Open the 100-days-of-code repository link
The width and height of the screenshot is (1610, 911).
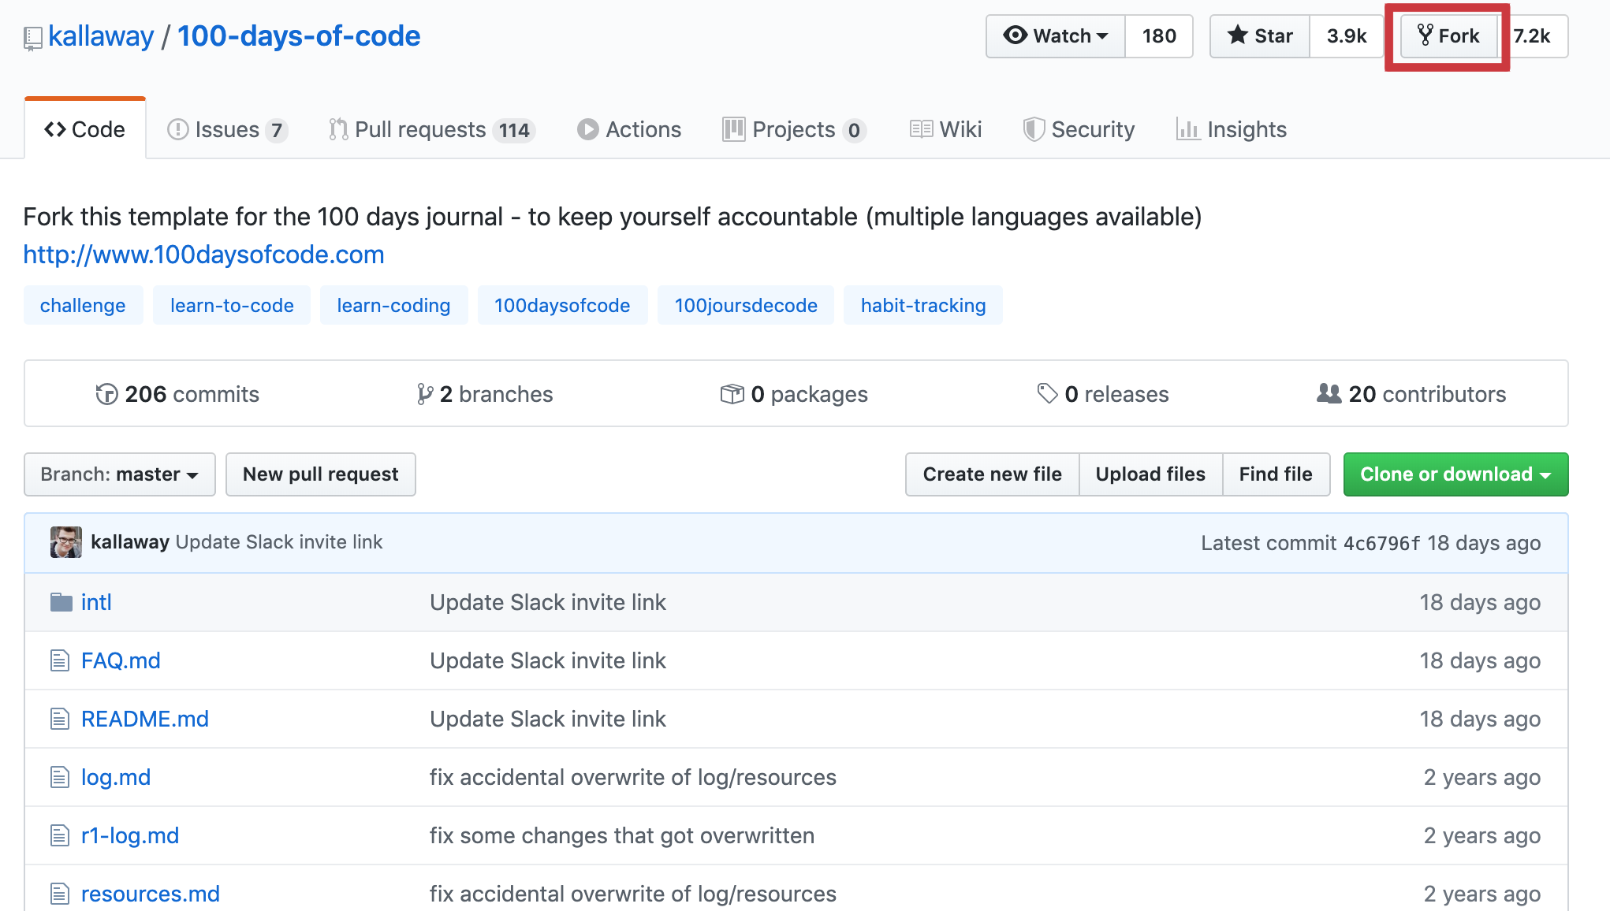pyautogui.click(x=299, y=36)
